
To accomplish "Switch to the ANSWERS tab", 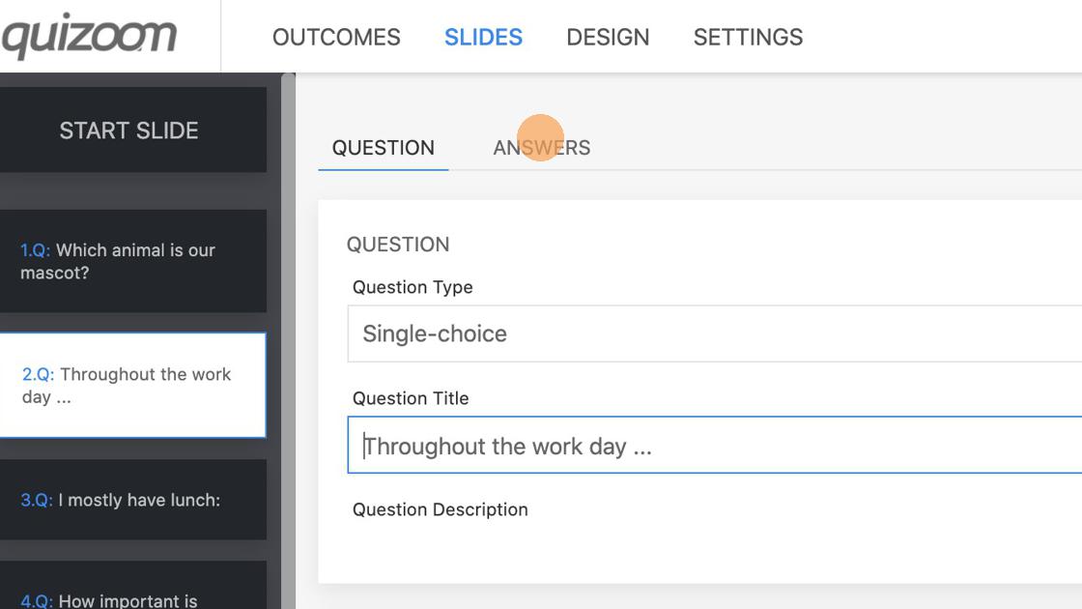I will [x=542, y=148].
